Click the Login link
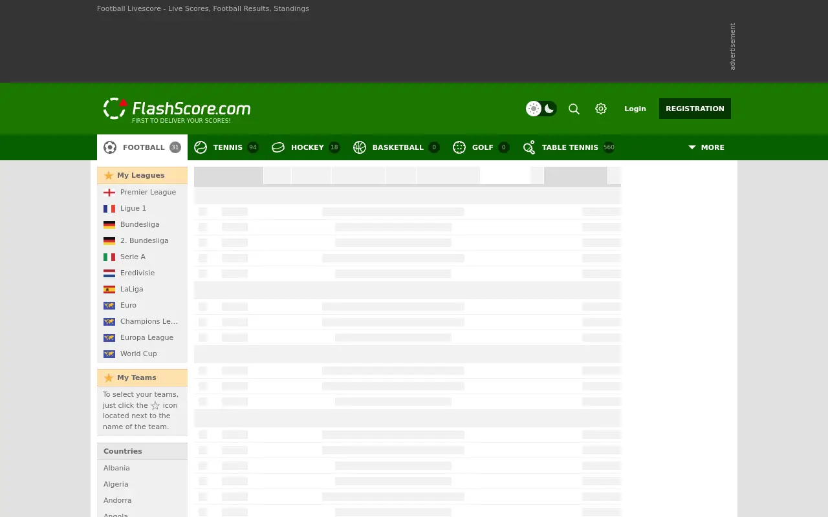 pyautogui.click(x=635, y=109)
